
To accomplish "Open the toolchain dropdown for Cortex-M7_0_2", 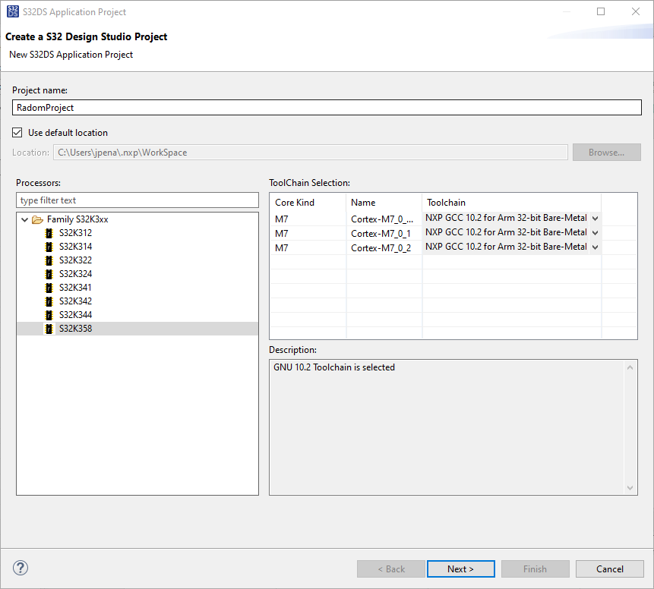I will [x=594, y=247].
